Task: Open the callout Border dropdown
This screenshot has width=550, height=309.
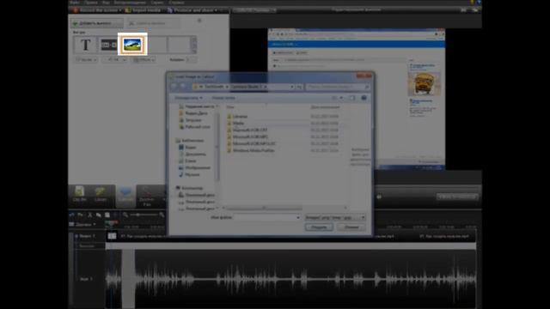Action: pyautogui.click(x=86, y=59)
